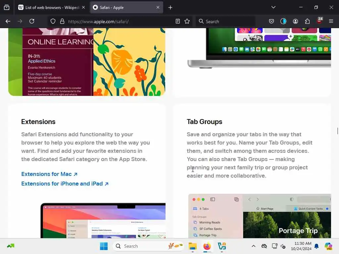
Task: Reload the current page
Action: click(32, 21)
